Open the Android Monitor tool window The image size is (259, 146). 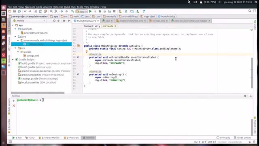point(49,137)
